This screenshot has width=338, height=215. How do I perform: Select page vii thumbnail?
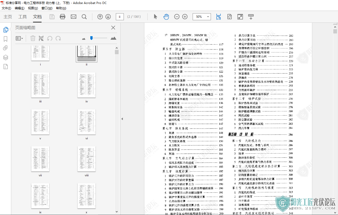pos(40,159)
